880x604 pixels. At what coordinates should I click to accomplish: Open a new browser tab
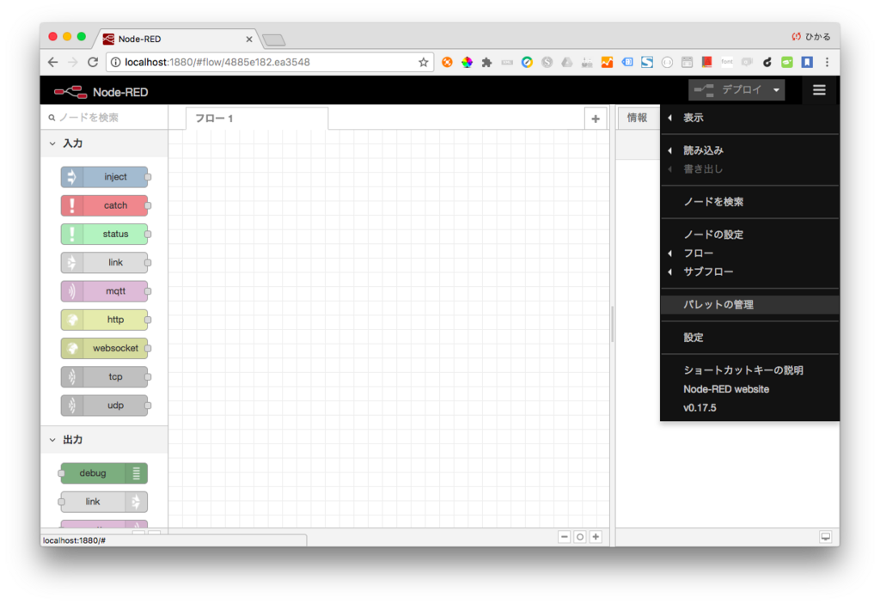click(274, 40)
